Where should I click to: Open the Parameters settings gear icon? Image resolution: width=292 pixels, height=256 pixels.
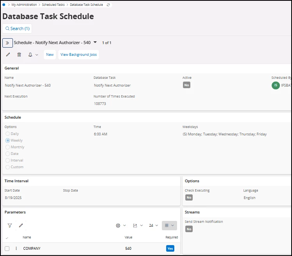118,226
